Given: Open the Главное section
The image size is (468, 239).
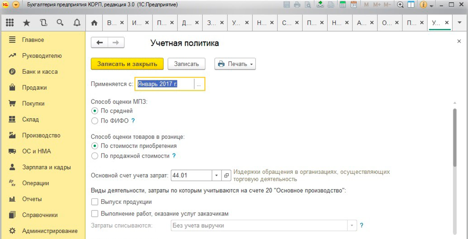Looking at the screenshot, I should click(43, 40).
